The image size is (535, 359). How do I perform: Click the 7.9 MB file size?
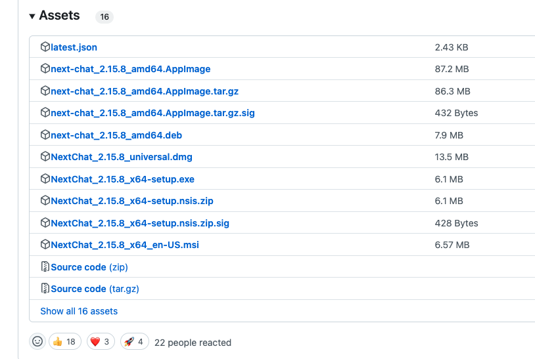[x=449, y=135]
